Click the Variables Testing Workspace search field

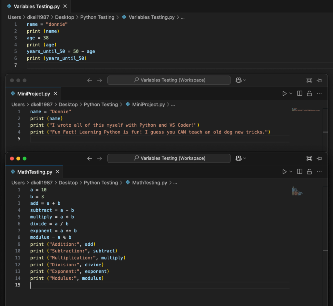(x=169, y=158)
